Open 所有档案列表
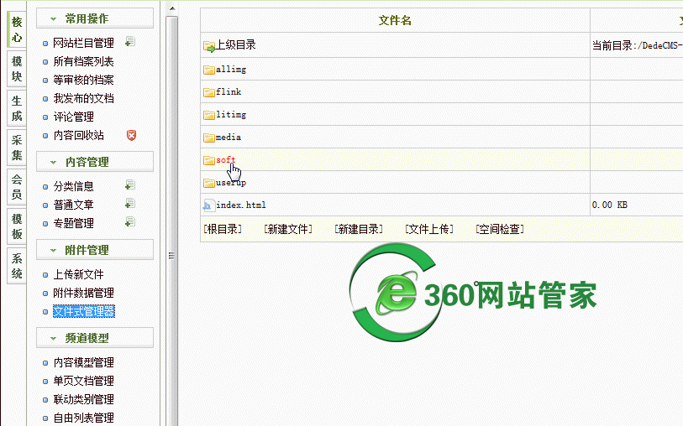 click(84, 61)
